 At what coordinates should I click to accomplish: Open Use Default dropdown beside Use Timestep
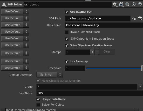point(15,61)
